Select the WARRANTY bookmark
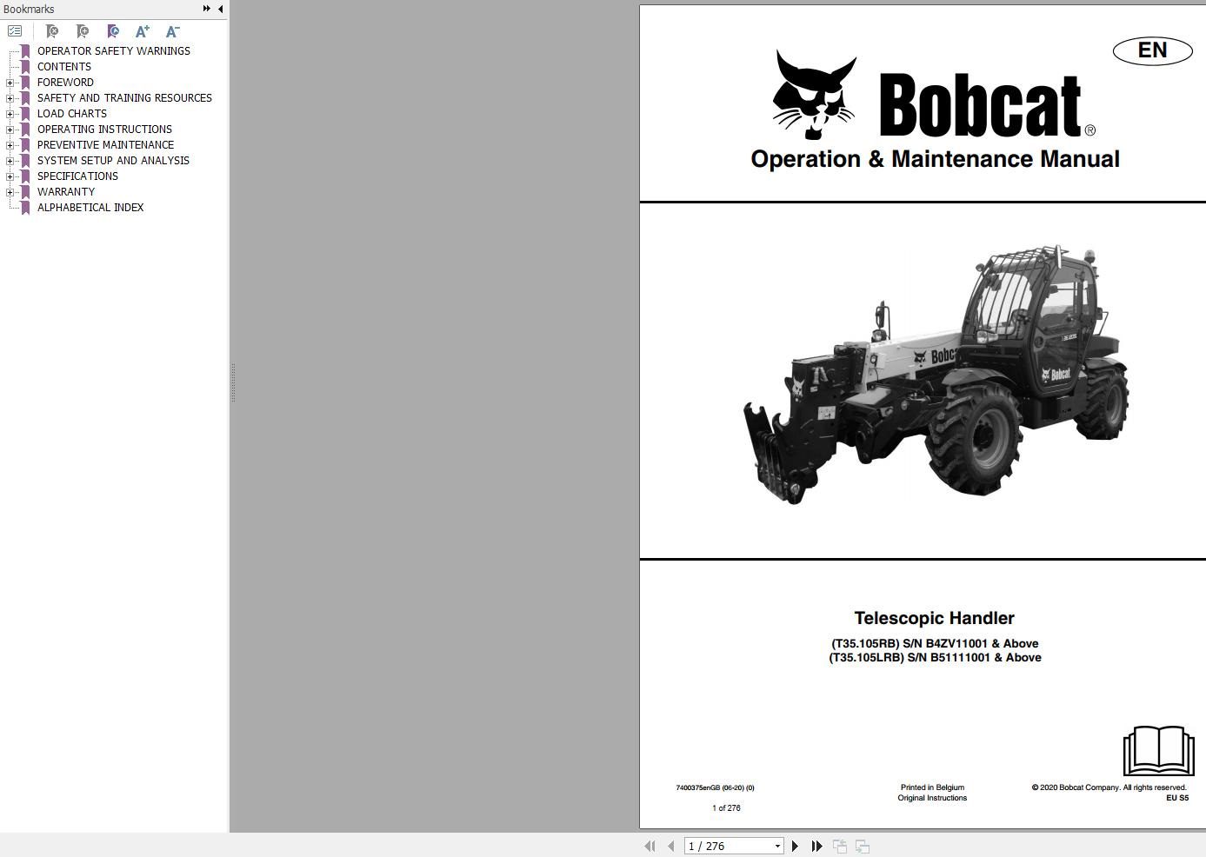The width and height of the screenshot is (1206, 857). [65, 191]
